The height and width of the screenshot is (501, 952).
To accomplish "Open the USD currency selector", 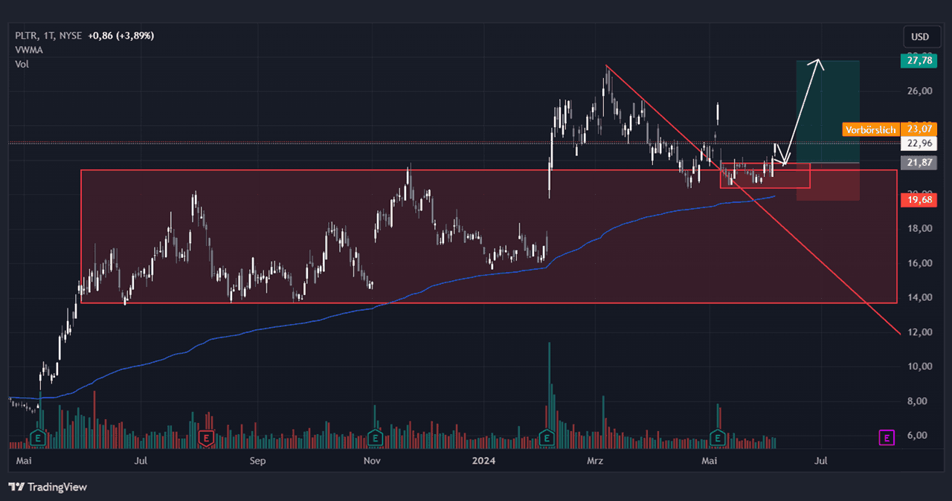I will 920,36.
